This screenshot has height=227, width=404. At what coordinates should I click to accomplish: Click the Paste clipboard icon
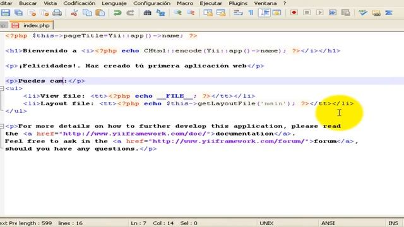pos(100,13)
